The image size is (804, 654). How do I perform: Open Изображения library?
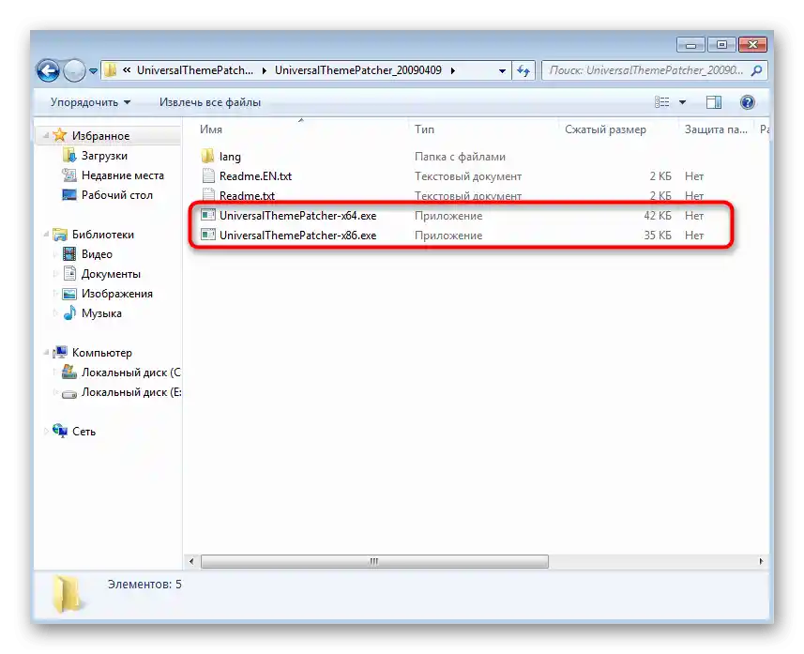(x=117, y=294)
